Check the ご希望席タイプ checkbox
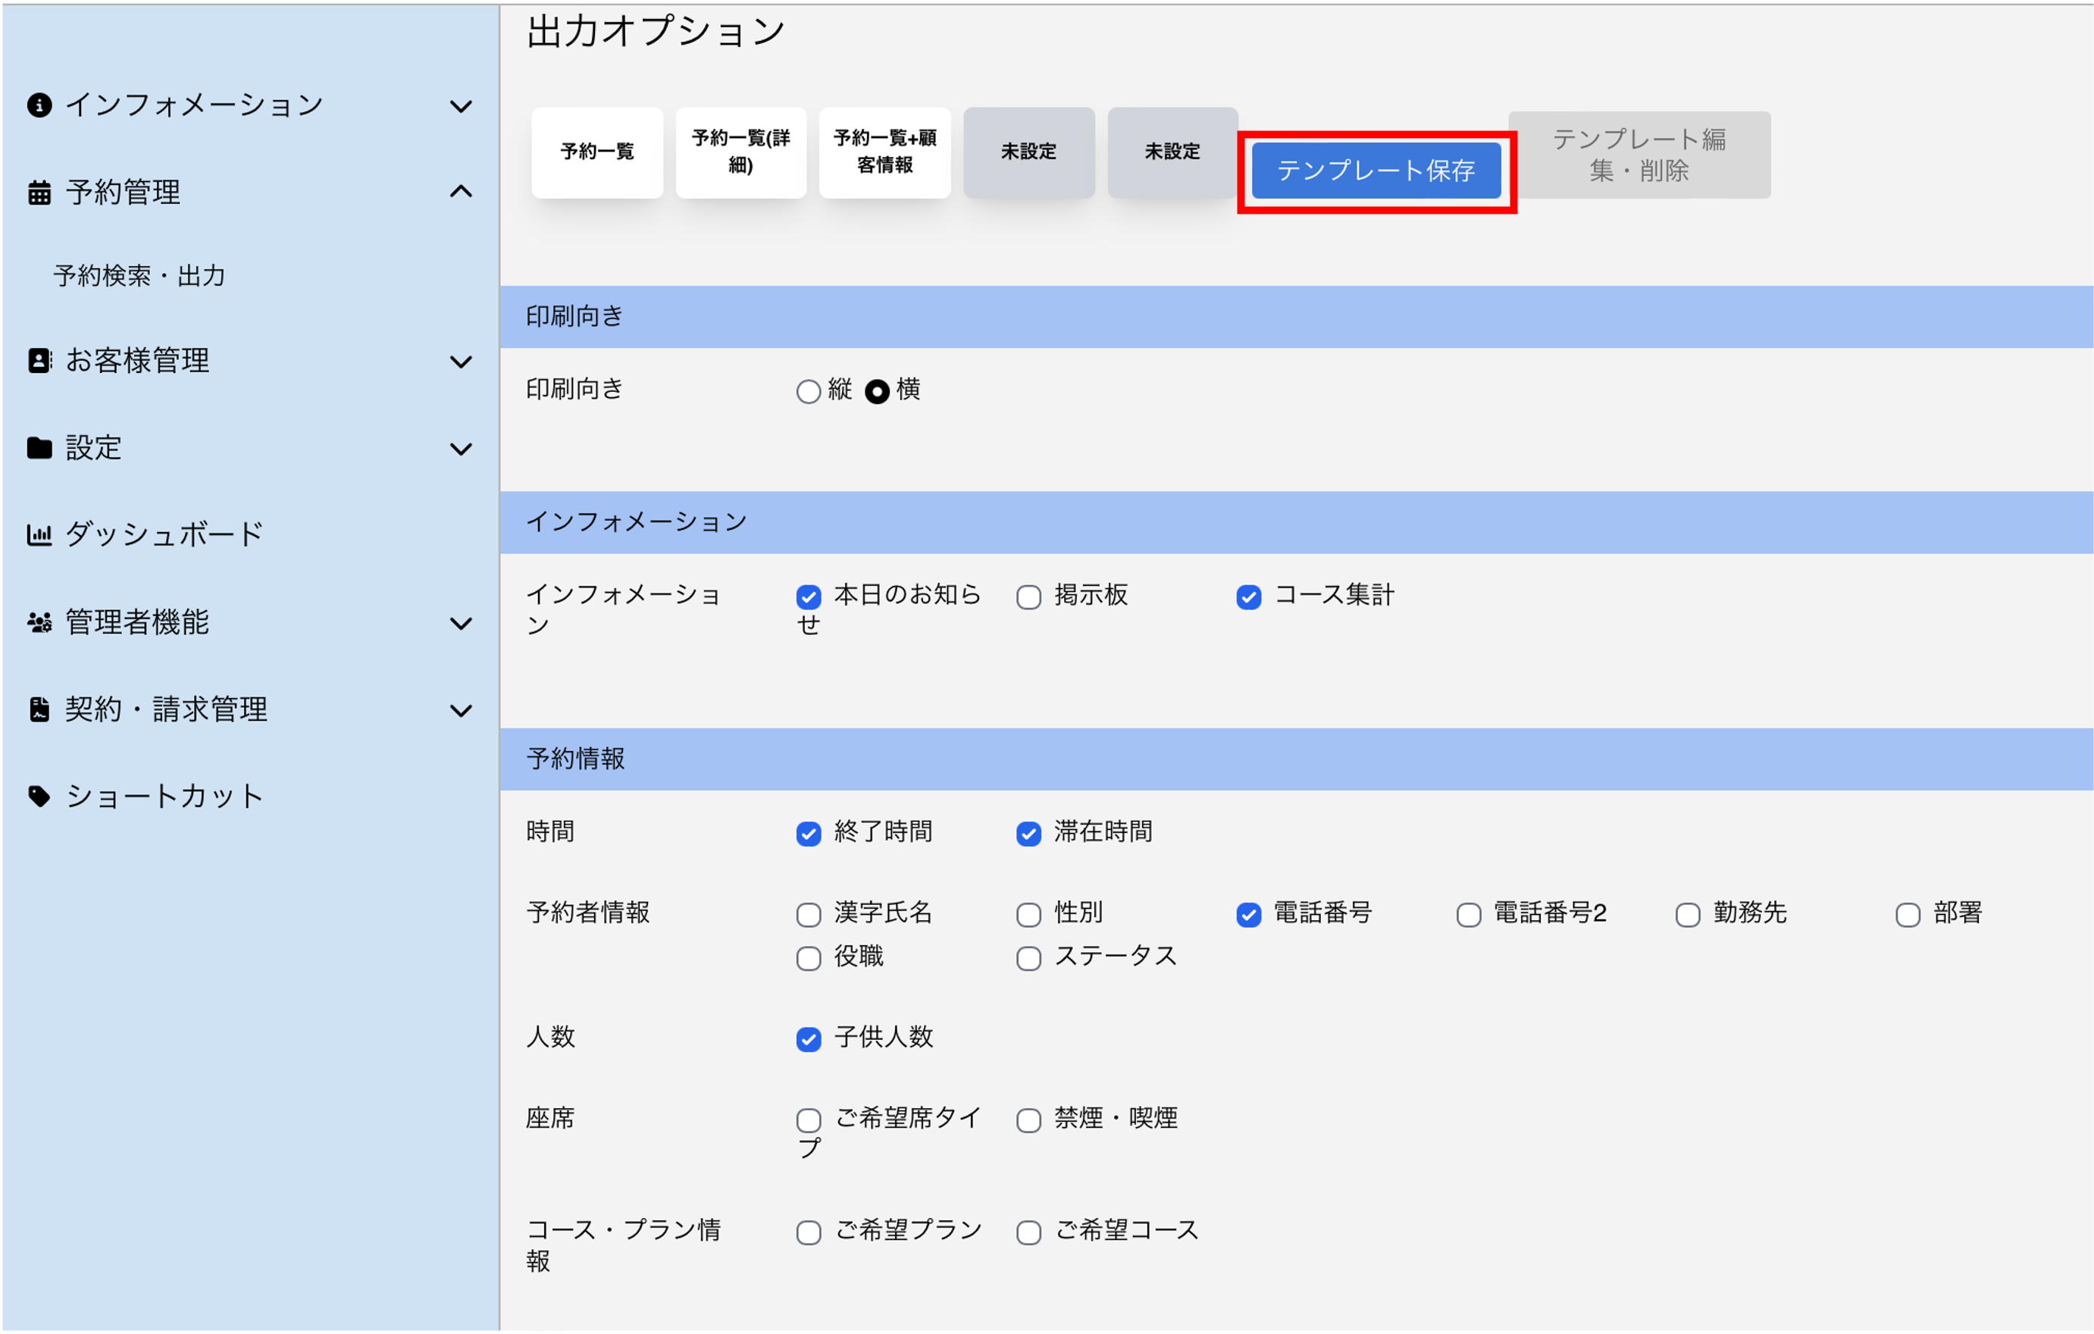Screen dimensions: 2094x1334 point(809,1121)
